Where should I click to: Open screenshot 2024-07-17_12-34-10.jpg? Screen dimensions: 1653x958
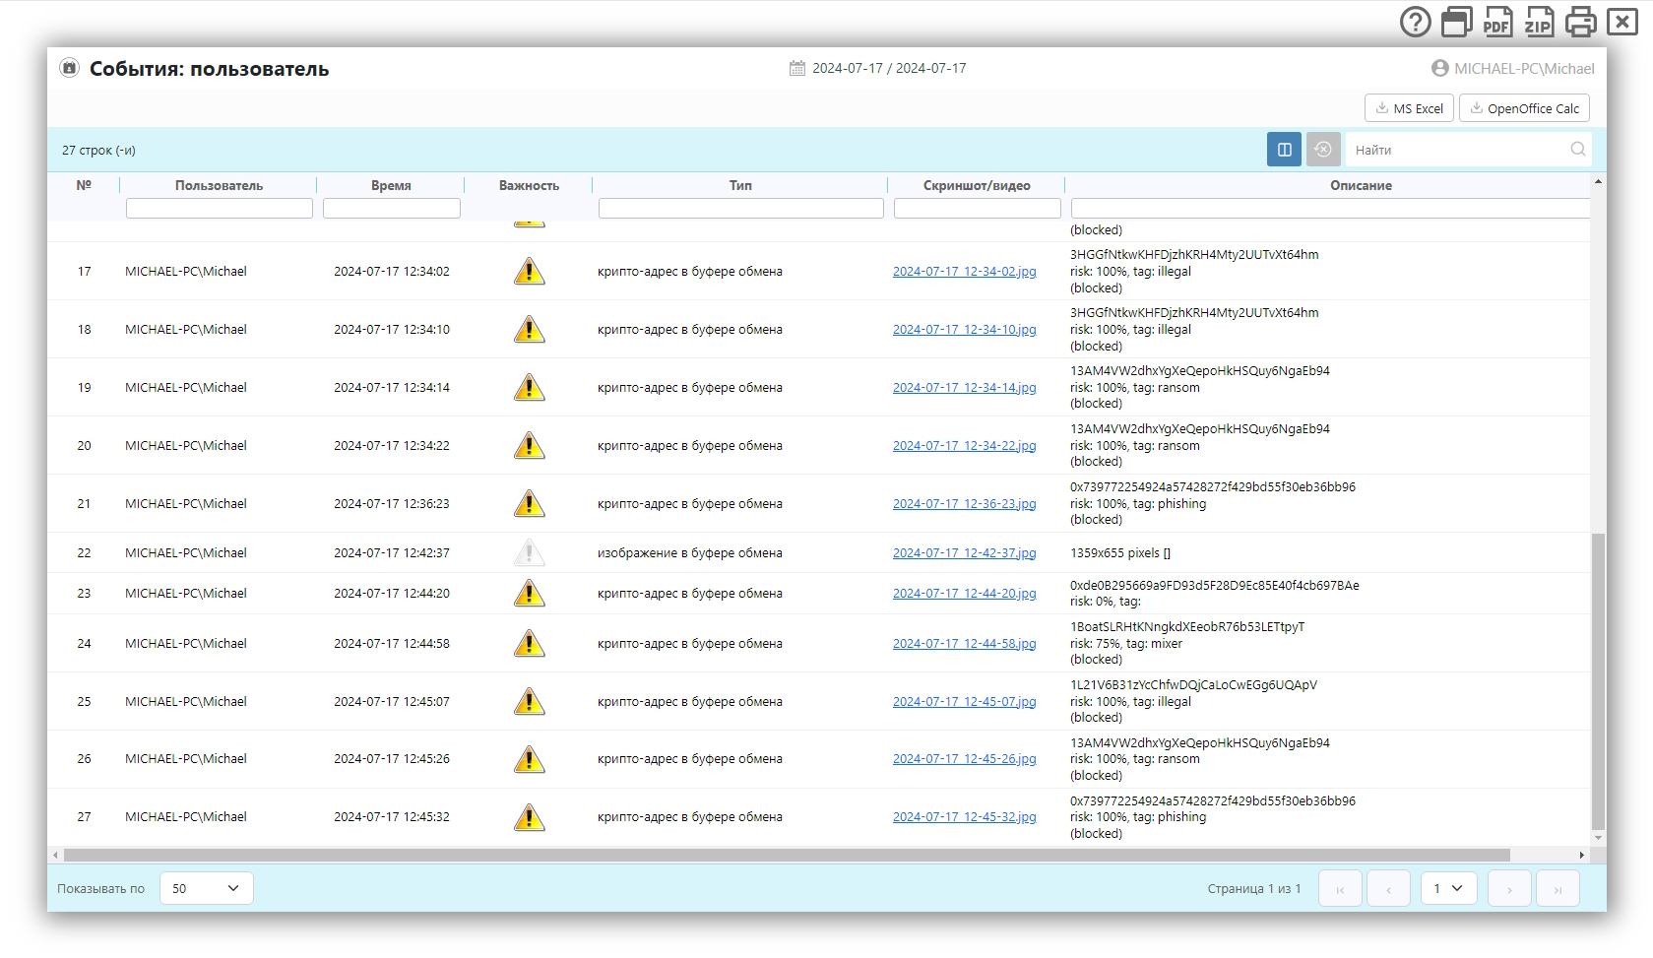(965, 330)
